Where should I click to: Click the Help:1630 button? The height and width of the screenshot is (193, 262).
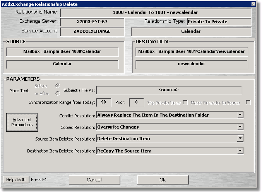[16, 179]
